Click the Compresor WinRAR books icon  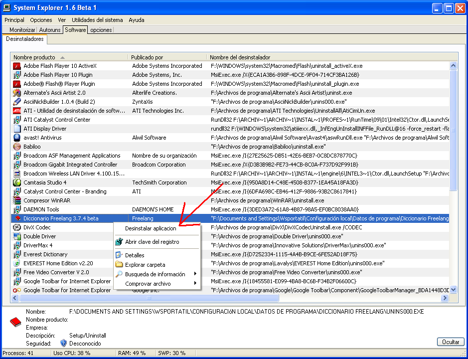[x=17, y=200]
